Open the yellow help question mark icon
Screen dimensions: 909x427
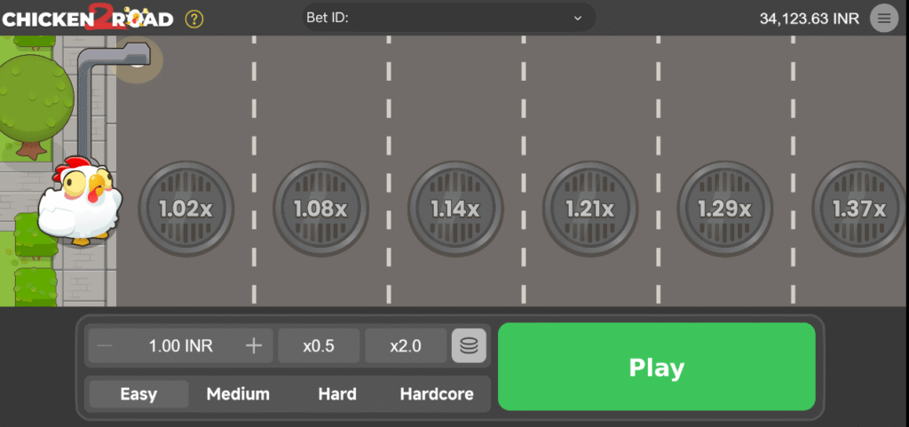(194, 19)
